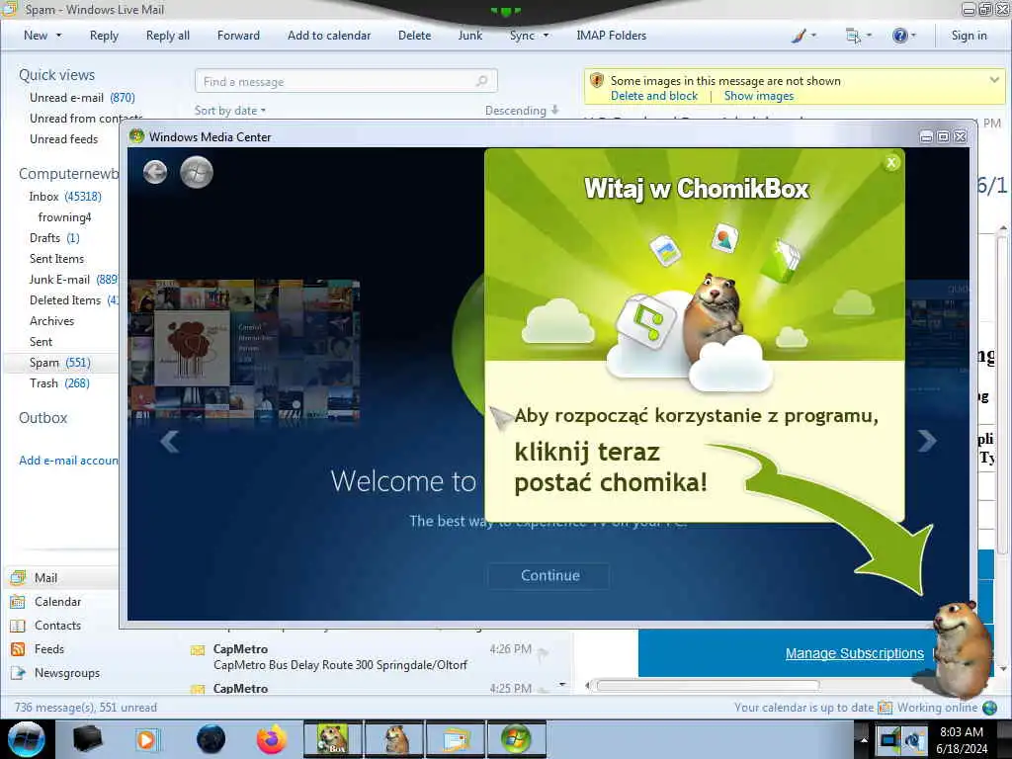Click the taskbar clock
Screen dimensions: 1012x759
pos(961,739)
